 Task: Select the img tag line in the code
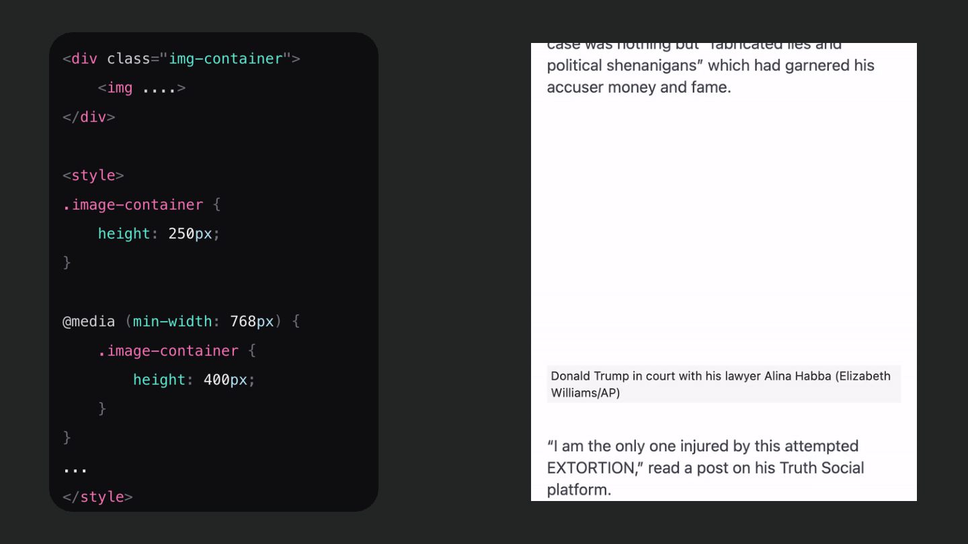[x=141, y=88]
